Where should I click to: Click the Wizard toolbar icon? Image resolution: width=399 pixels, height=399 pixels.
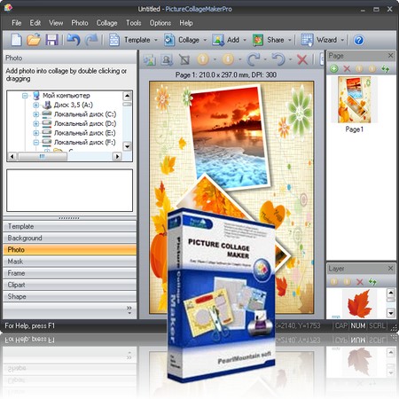307,40
